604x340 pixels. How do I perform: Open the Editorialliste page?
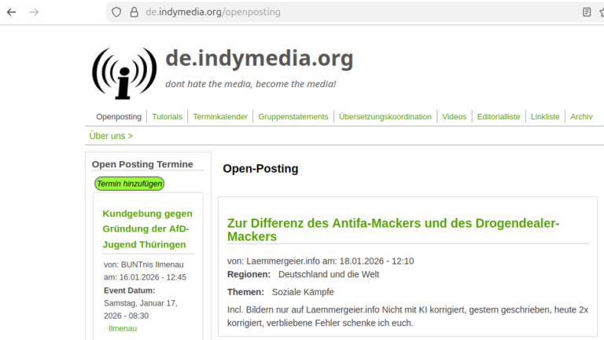tap(499, 116)
